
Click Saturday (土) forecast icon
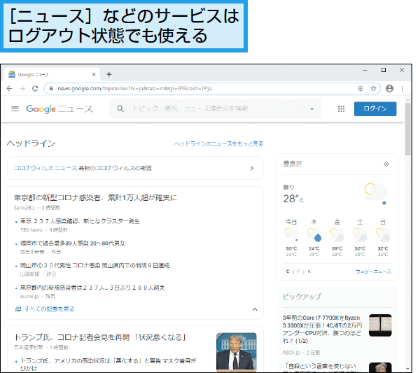click(x=360, y=235)
